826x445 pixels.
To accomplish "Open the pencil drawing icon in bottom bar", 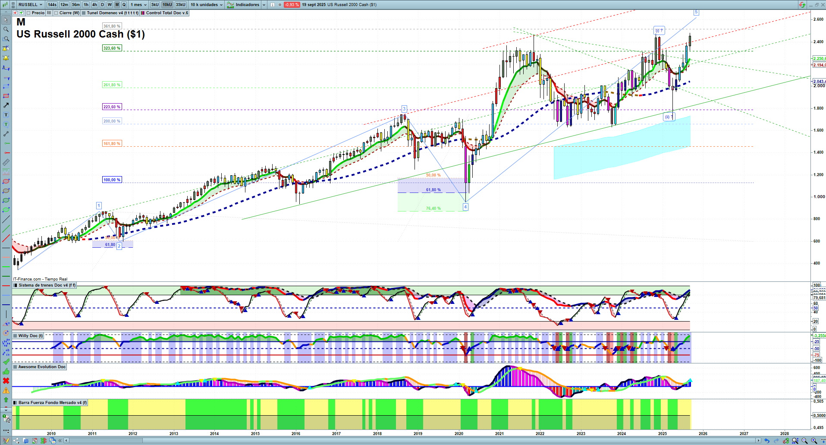I will click(x=6, y=441).
